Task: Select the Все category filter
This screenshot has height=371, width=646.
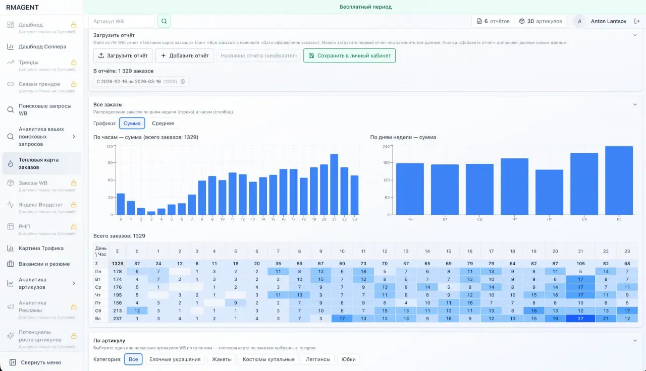Action: [x=133, y=359]
